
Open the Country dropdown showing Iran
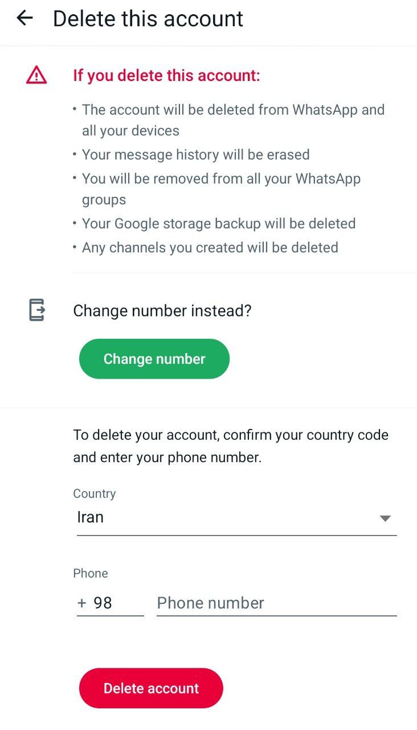(x=228, y=518)
